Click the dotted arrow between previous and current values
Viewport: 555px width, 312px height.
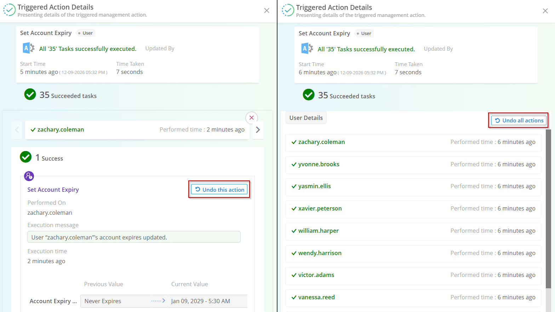click(158, 301)
